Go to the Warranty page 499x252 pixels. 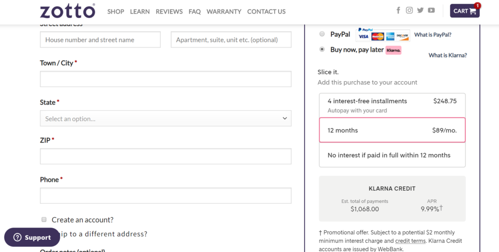coord(224,11)
